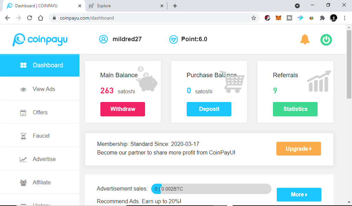
Task: Click the Statistics button
Action: pyautogui.click(x=295, y=109)
